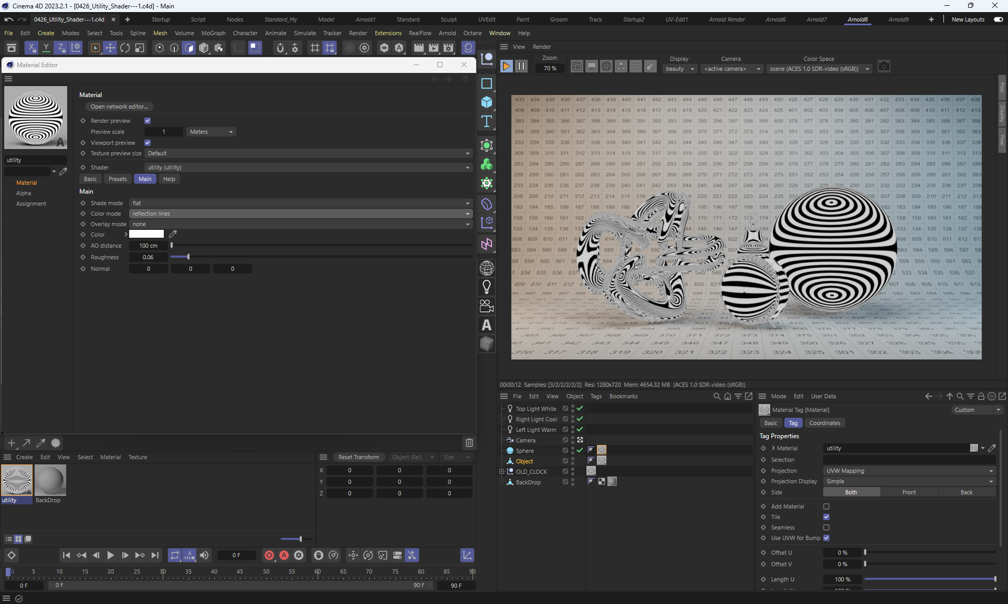
Task: Click Open network editor button
Action: tap(119, 107)
